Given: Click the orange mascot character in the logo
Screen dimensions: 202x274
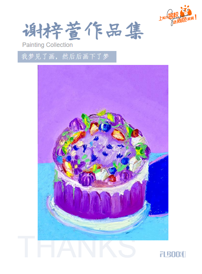Looking at the screenshot, I should (186, 11).
